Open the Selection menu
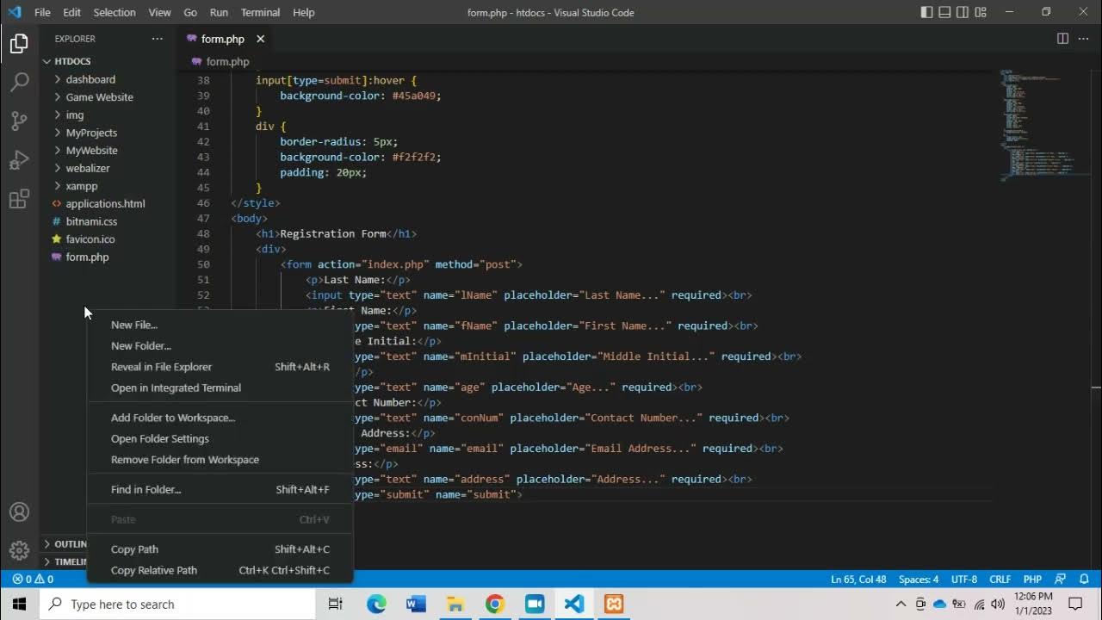 click(x=115, y=12)
